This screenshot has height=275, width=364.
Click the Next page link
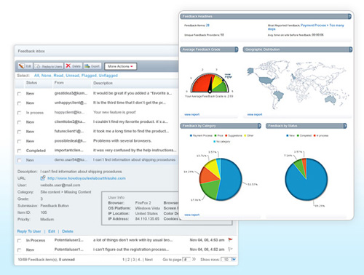pos(149,260)
